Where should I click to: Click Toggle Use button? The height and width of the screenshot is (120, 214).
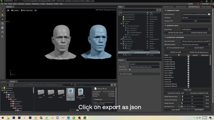(x=187, y=90)
